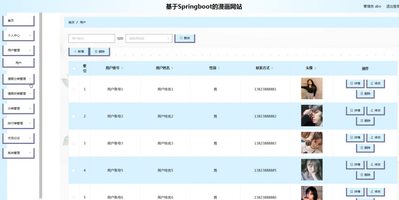399x200 pixels.
Task: Click 删除 for 用户账号5 row
Action: point(365,175)
